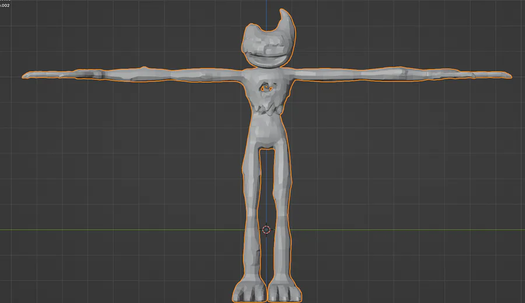This screenshot has width=525, height=303.
Task: Click the orange-outlined hole in the chest
Action: (x=266, y=89)
